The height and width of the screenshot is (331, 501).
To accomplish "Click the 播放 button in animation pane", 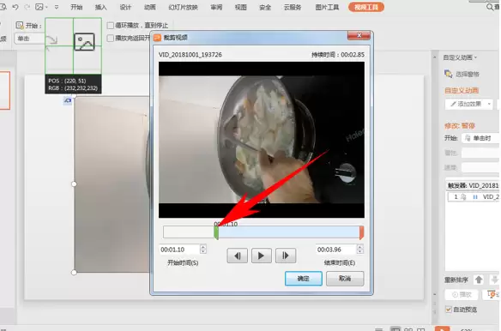I will [x=462, y=295].
